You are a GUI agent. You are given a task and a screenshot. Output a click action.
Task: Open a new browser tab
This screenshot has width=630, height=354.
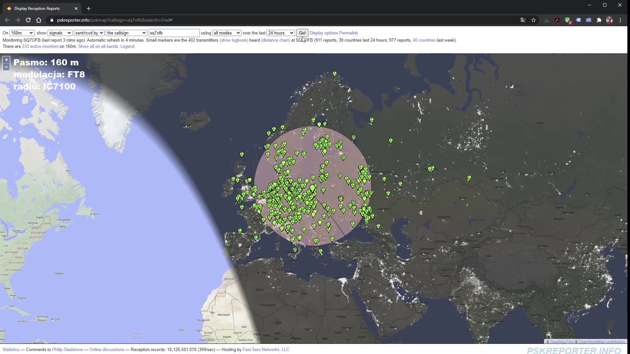click(89, 9)
